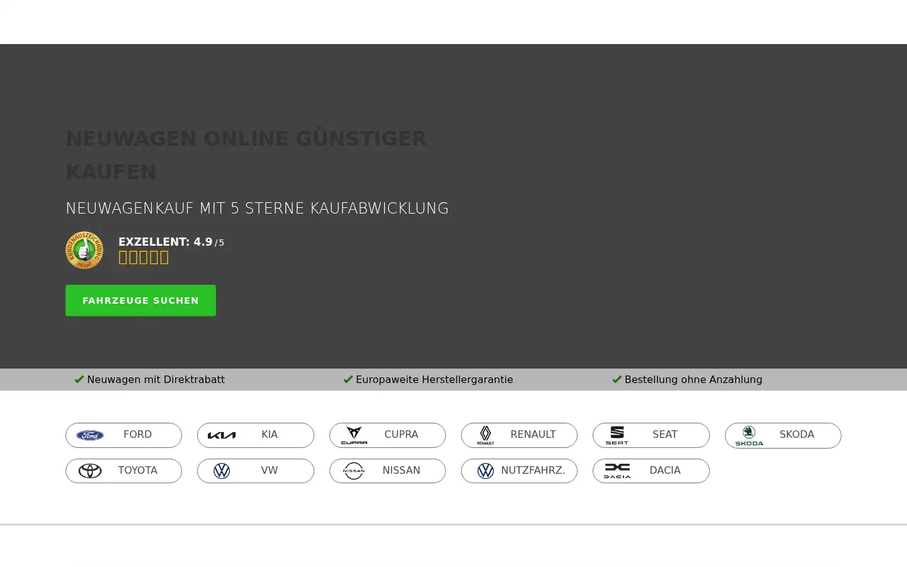
Task: Click the Ford oval logo
Action: [90, 435]
